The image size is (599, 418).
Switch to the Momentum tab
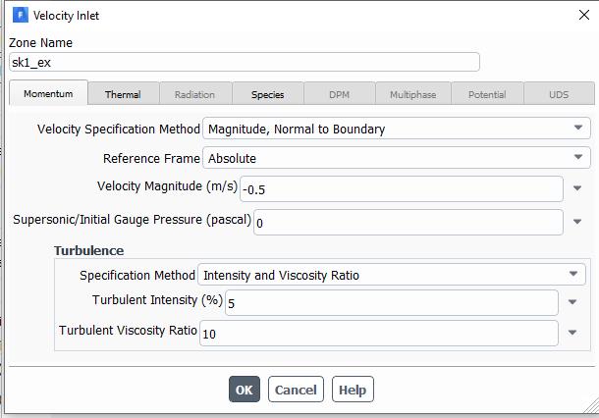pos(48,94)
